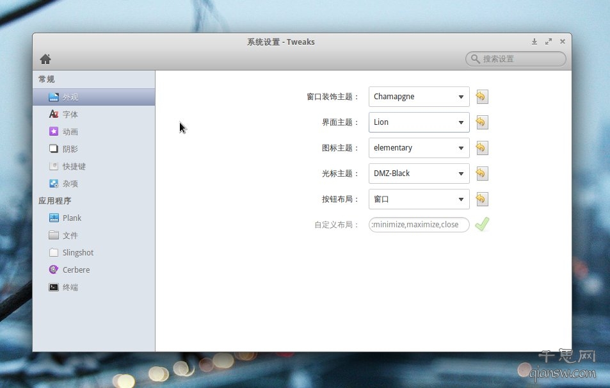Viewport: 610px width, 388px height.
Task: Open the Cerbere icon
Action: click(x=54, y=270)
